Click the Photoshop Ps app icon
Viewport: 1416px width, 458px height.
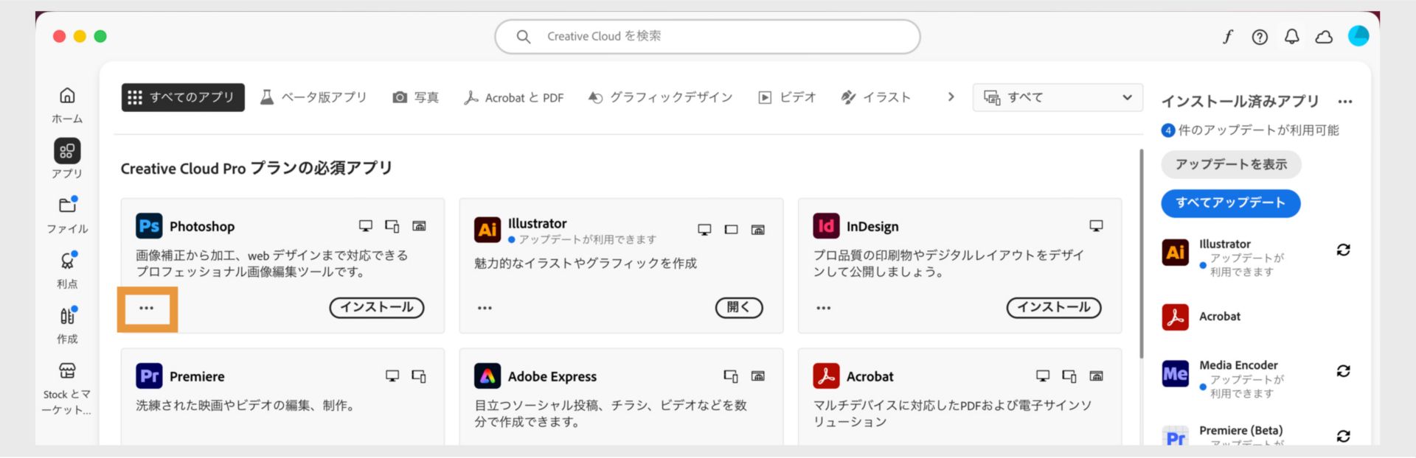point(149,226)
